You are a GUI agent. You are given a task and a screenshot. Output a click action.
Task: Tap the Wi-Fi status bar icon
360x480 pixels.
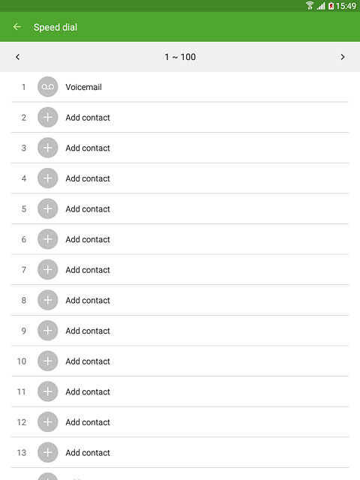(x=310, y=5)
